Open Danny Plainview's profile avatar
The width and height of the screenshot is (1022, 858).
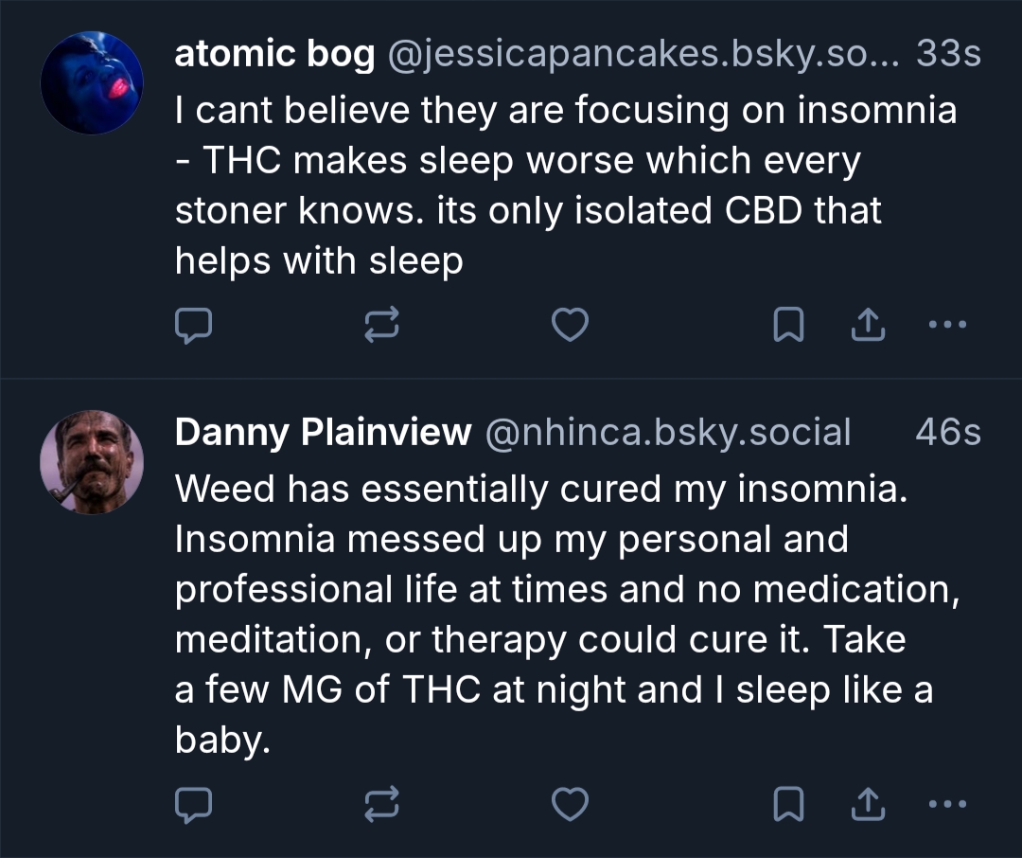[92, 462]
